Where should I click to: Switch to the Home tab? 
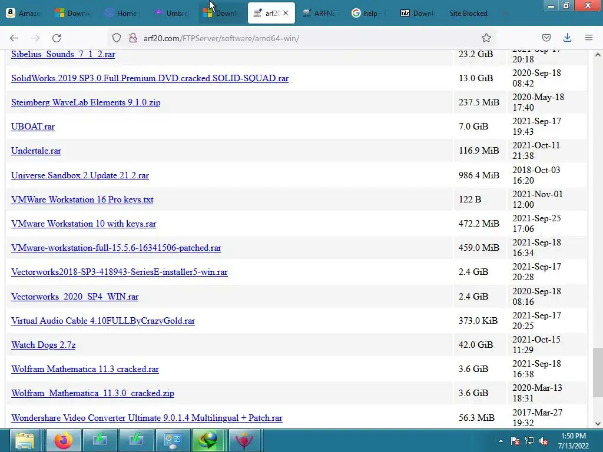[x=123, y=13]
